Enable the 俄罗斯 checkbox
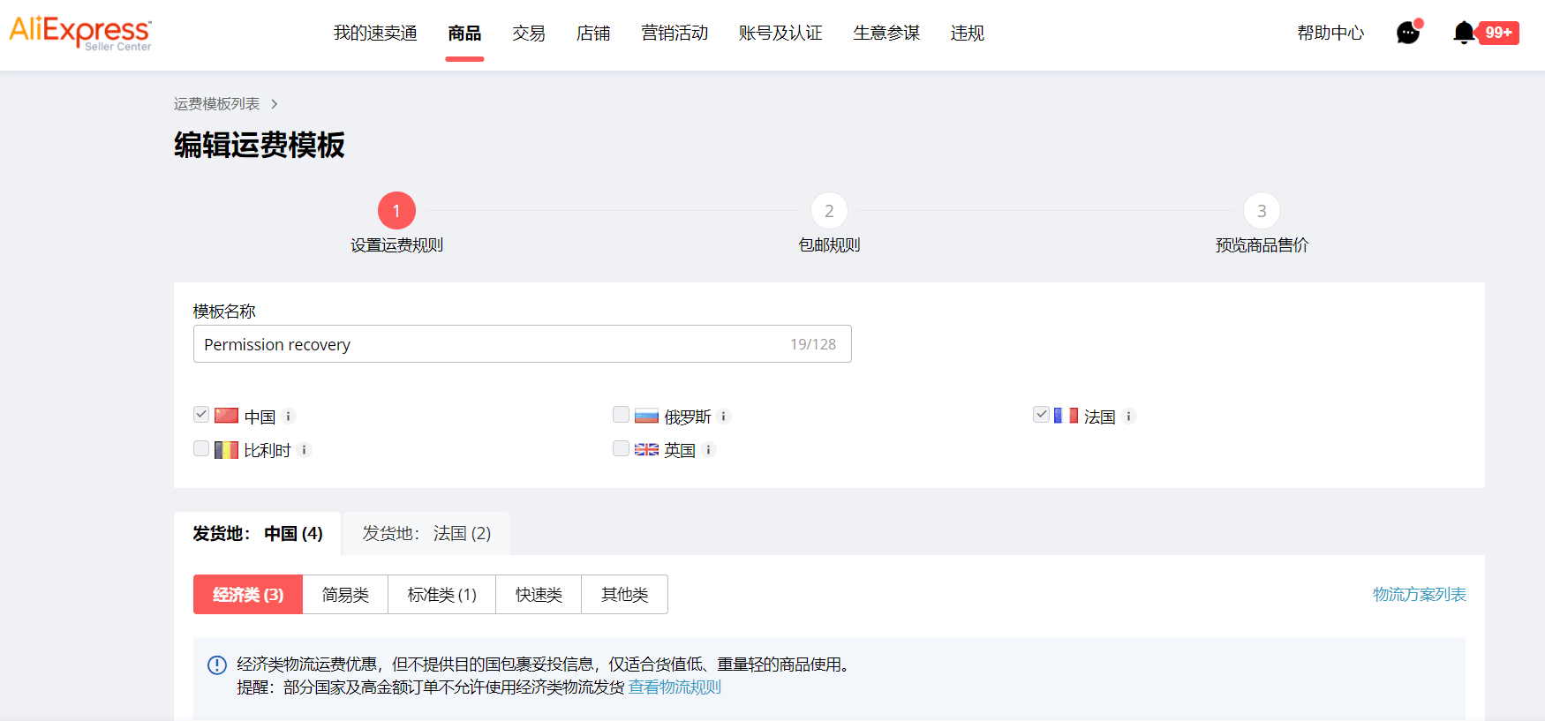 (x=621, y=415)
